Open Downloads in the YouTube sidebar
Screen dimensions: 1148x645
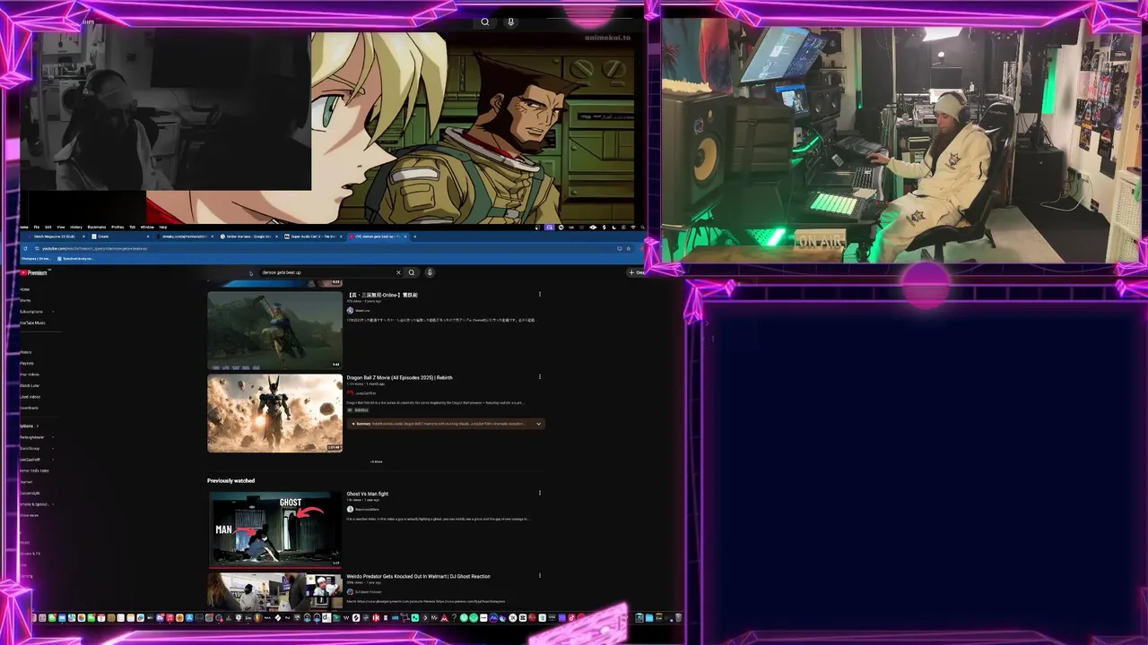(29, 408)
